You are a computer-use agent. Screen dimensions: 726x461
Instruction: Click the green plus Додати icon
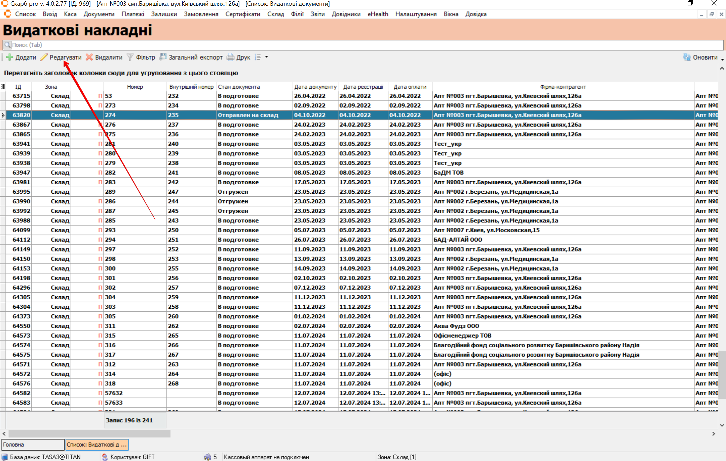[x=10, y=57]
